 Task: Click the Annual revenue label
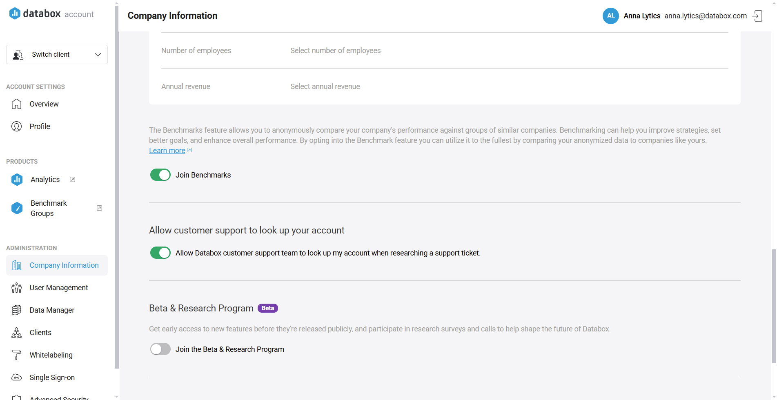[186, 87]
